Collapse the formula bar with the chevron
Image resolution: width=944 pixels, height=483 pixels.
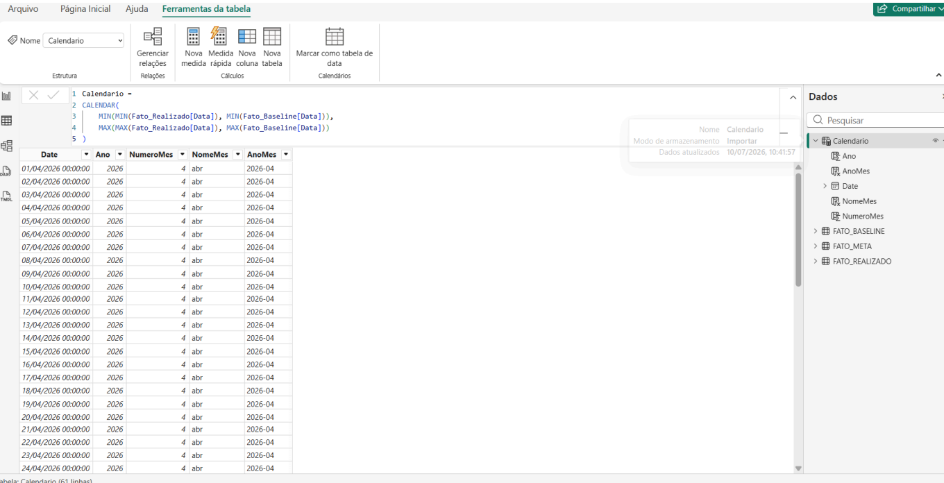tap(793, 98)
